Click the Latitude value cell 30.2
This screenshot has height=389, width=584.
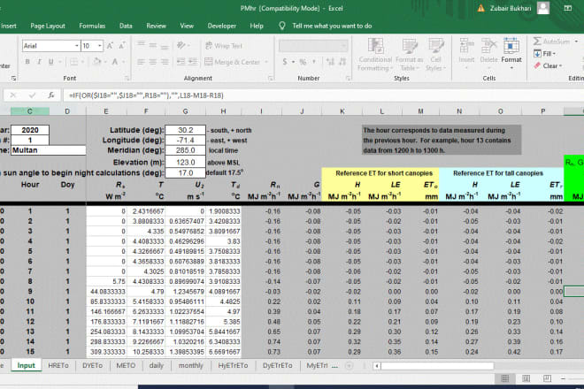[185, 130]
